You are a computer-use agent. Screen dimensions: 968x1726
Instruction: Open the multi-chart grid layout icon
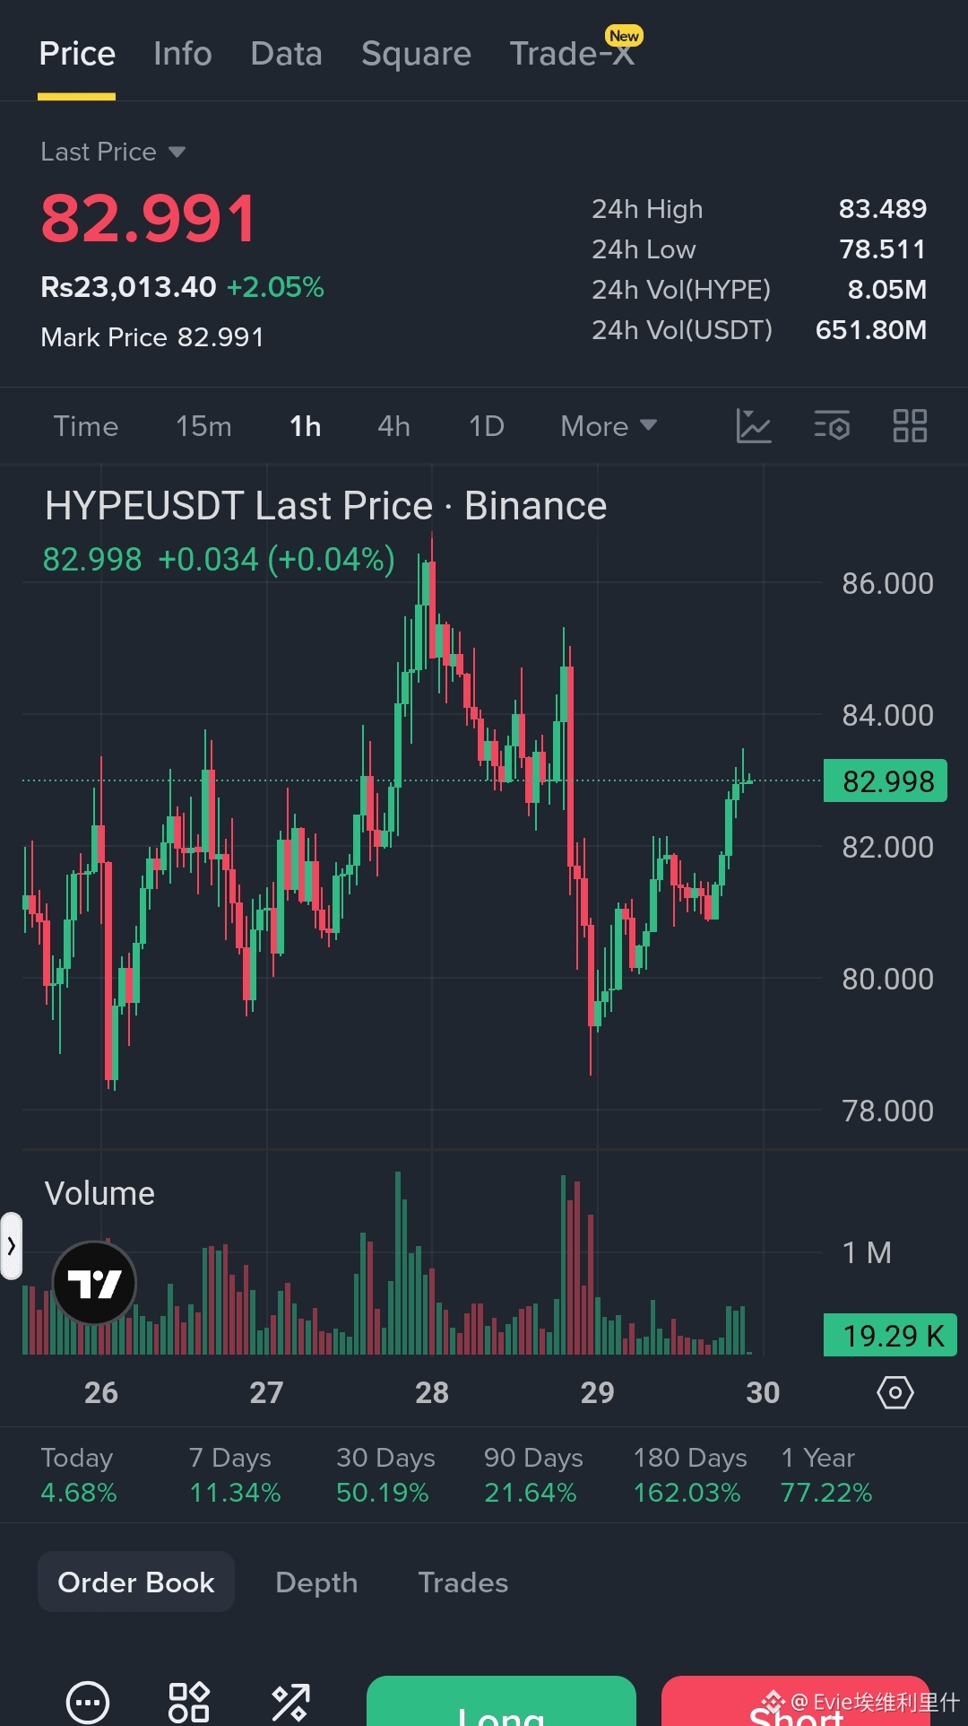pyautogui.click(x=910, y=426)
